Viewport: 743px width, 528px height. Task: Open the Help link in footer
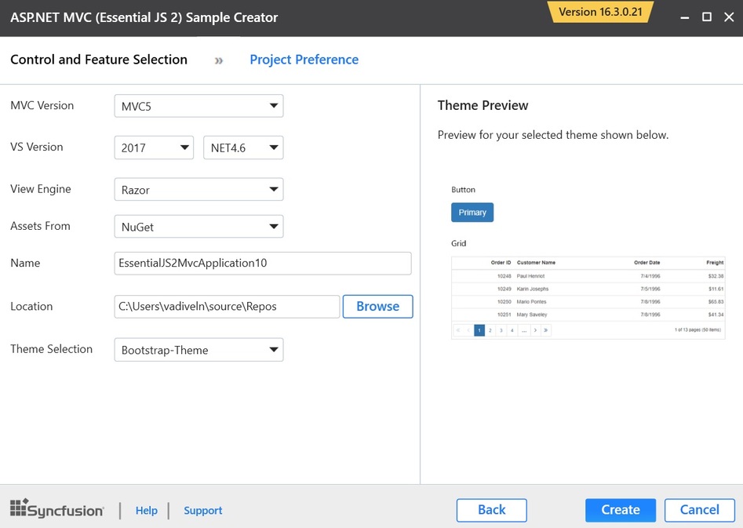146,510
